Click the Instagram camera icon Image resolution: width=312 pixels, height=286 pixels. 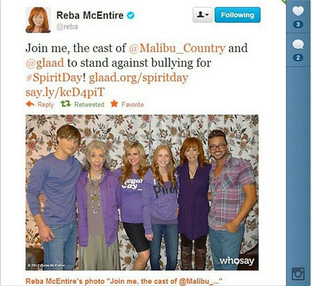298,274
